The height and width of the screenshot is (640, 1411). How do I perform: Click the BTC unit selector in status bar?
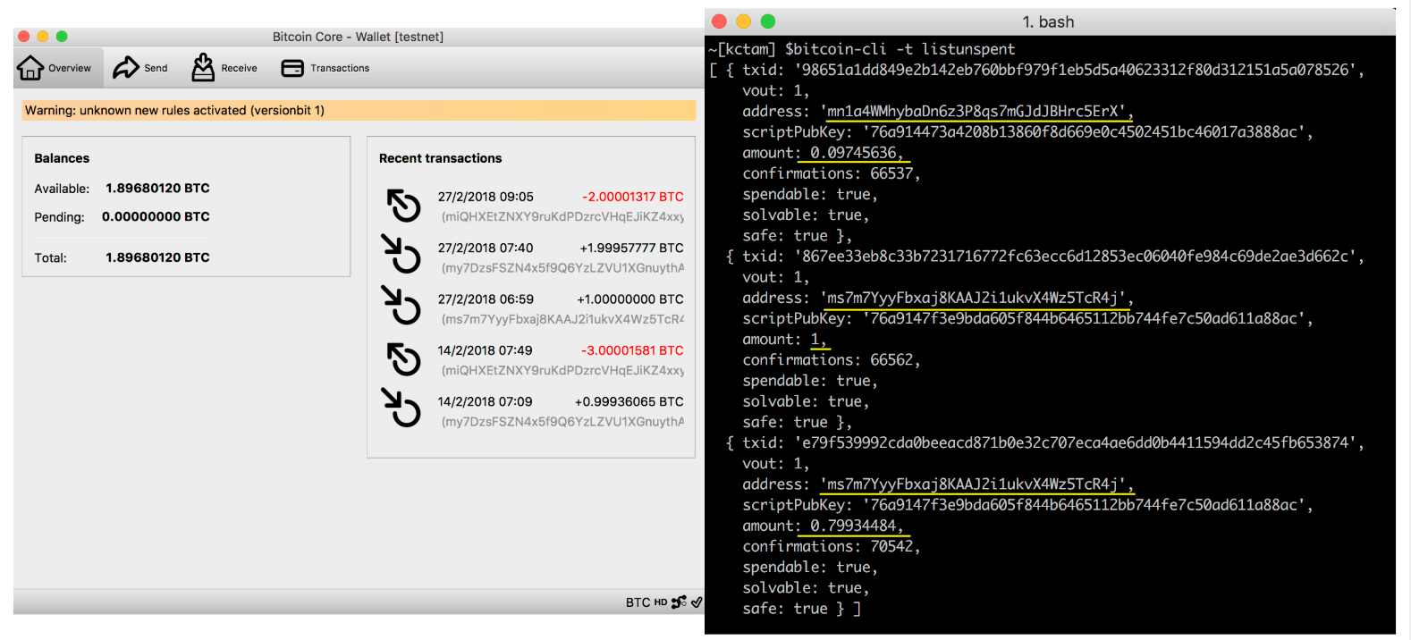coord(638,602)
